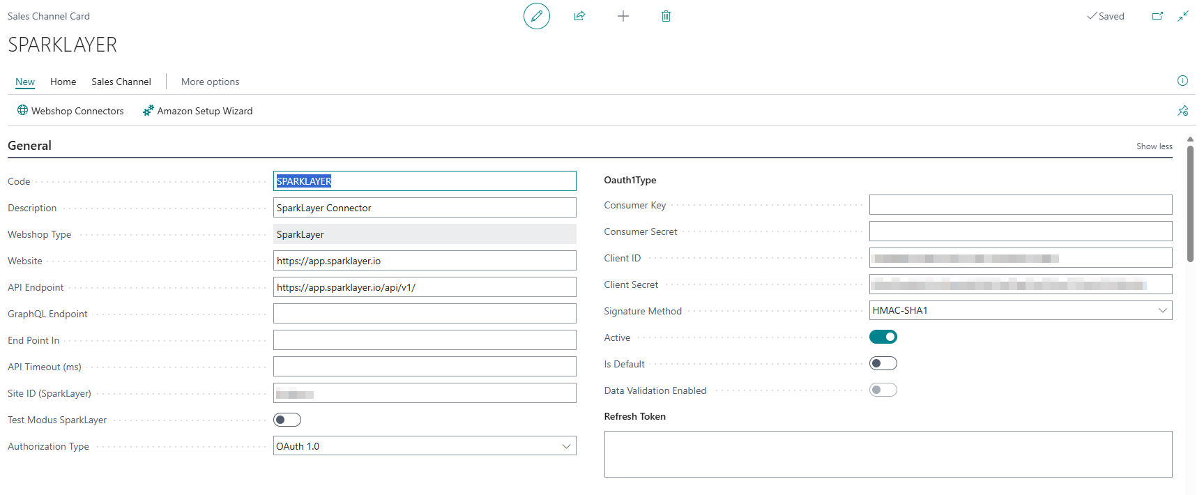The image size is (1204, 495).
Task: Click the Oauth1Type group heading
Action: 630,180
